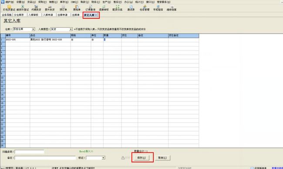Click into the 扫描条码 input field
283x169 pixels.
[x=29, y=152]
